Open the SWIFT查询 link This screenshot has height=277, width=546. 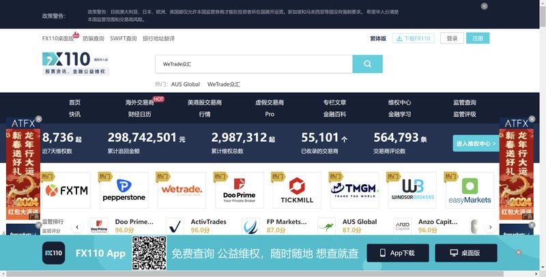click(x=124, y=39)
